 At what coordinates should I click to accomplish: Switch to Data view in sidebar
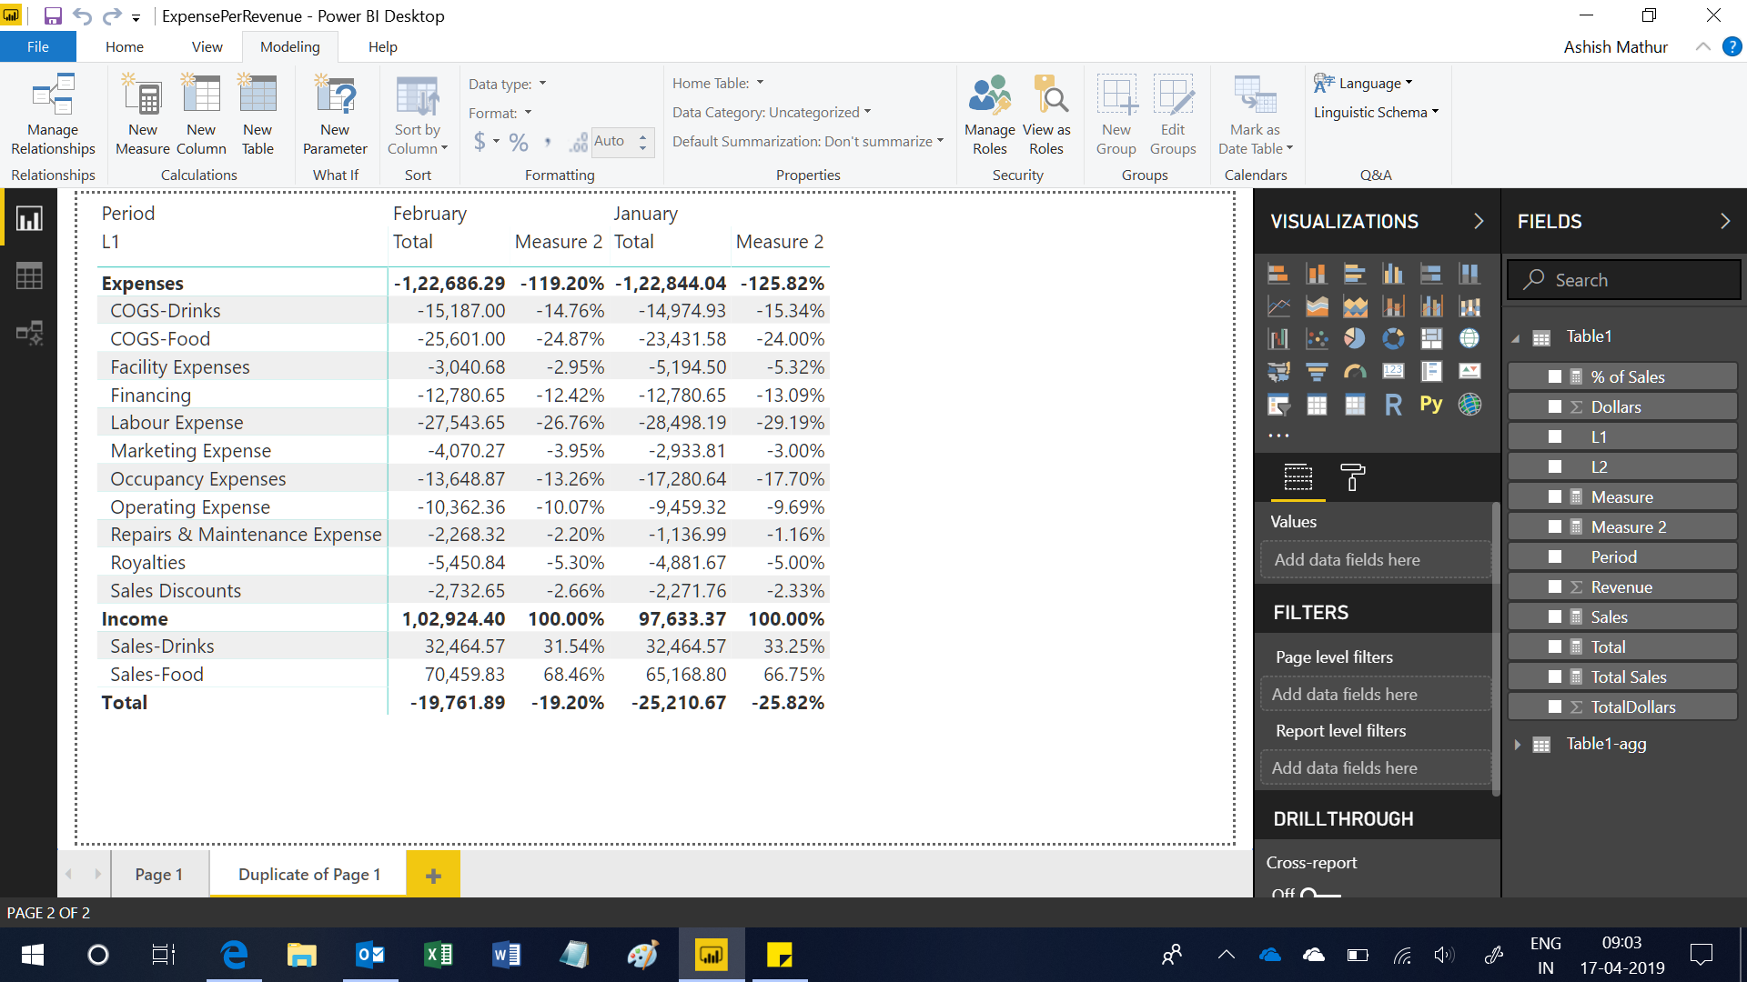point(29,276)
